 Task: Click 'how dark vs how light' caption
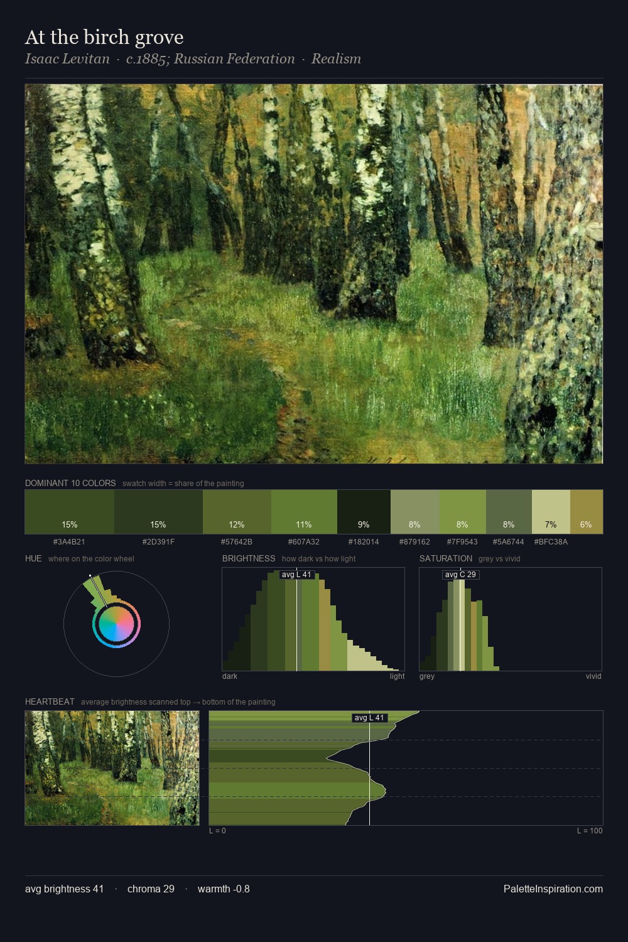pos(319,559)
